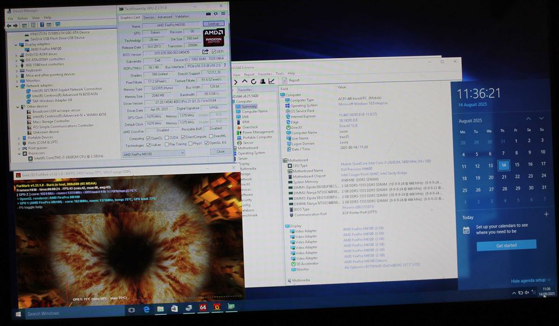
Task: Click the GPU-Z refresh icon
Action: coord(216,14)
